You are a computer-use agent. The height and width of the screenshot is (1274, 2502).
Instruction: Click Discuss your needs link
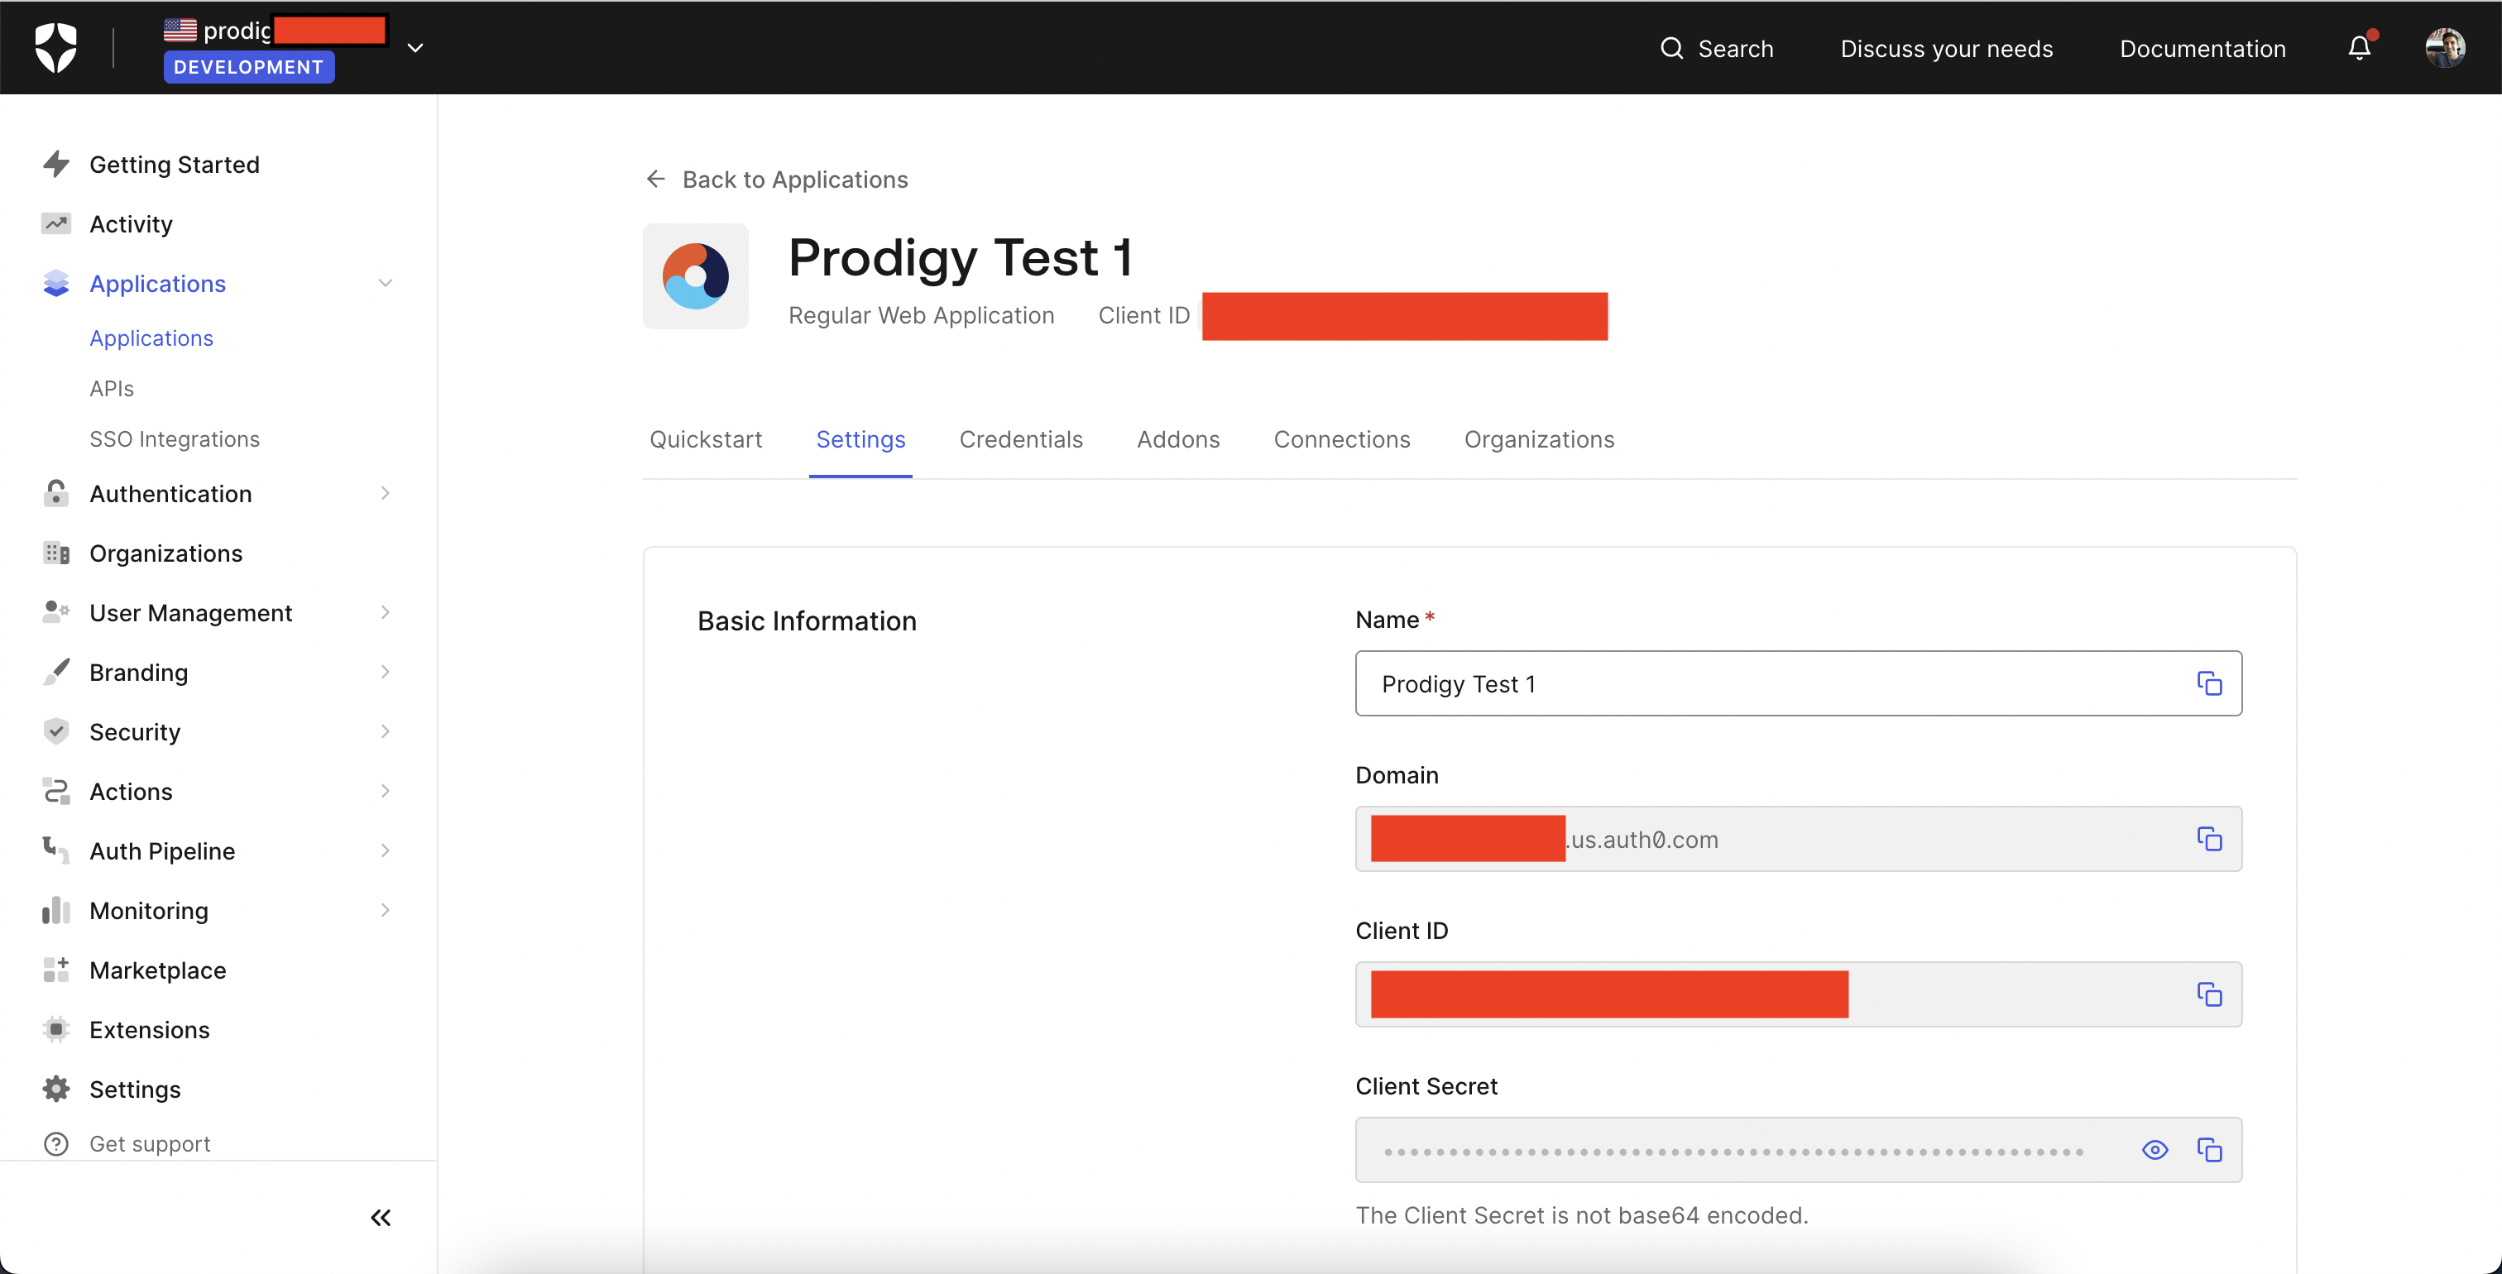[x=1947, y=49]
